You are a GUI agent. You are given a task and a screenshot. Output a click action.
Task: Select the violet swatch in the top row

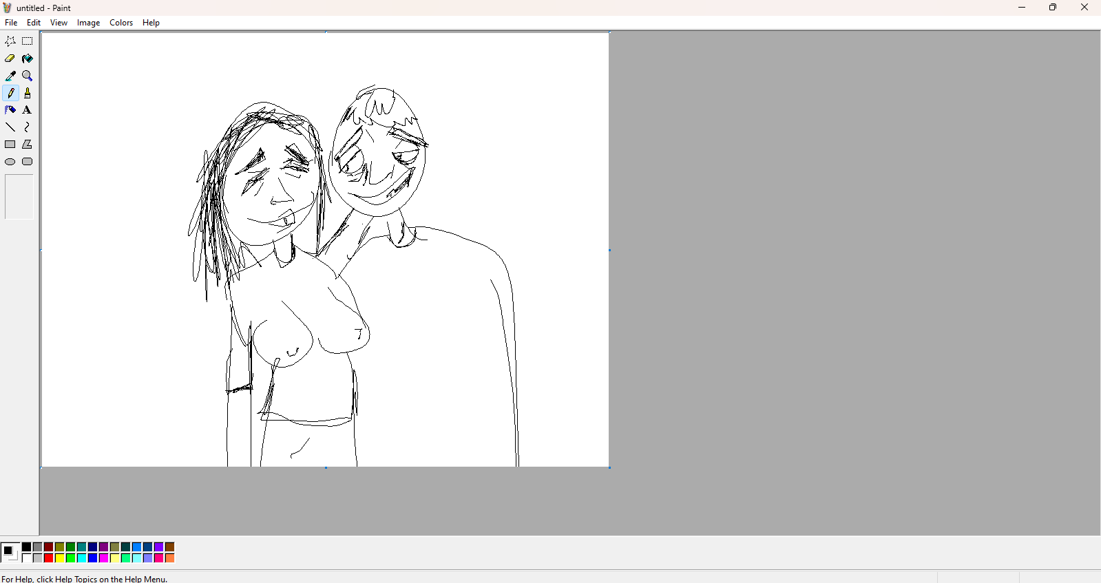(x=159, y=547)
